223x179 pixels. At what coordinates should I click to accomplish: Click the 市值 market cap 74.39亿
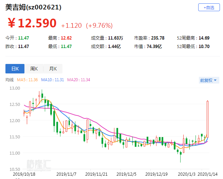tap(154, 46)
